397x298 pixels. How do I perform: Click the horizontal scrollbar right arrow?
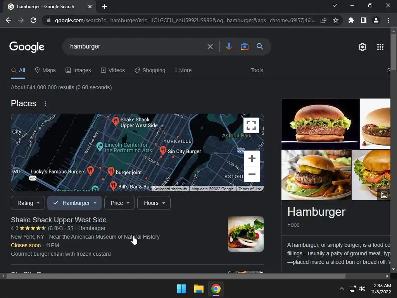coord(387,276)
